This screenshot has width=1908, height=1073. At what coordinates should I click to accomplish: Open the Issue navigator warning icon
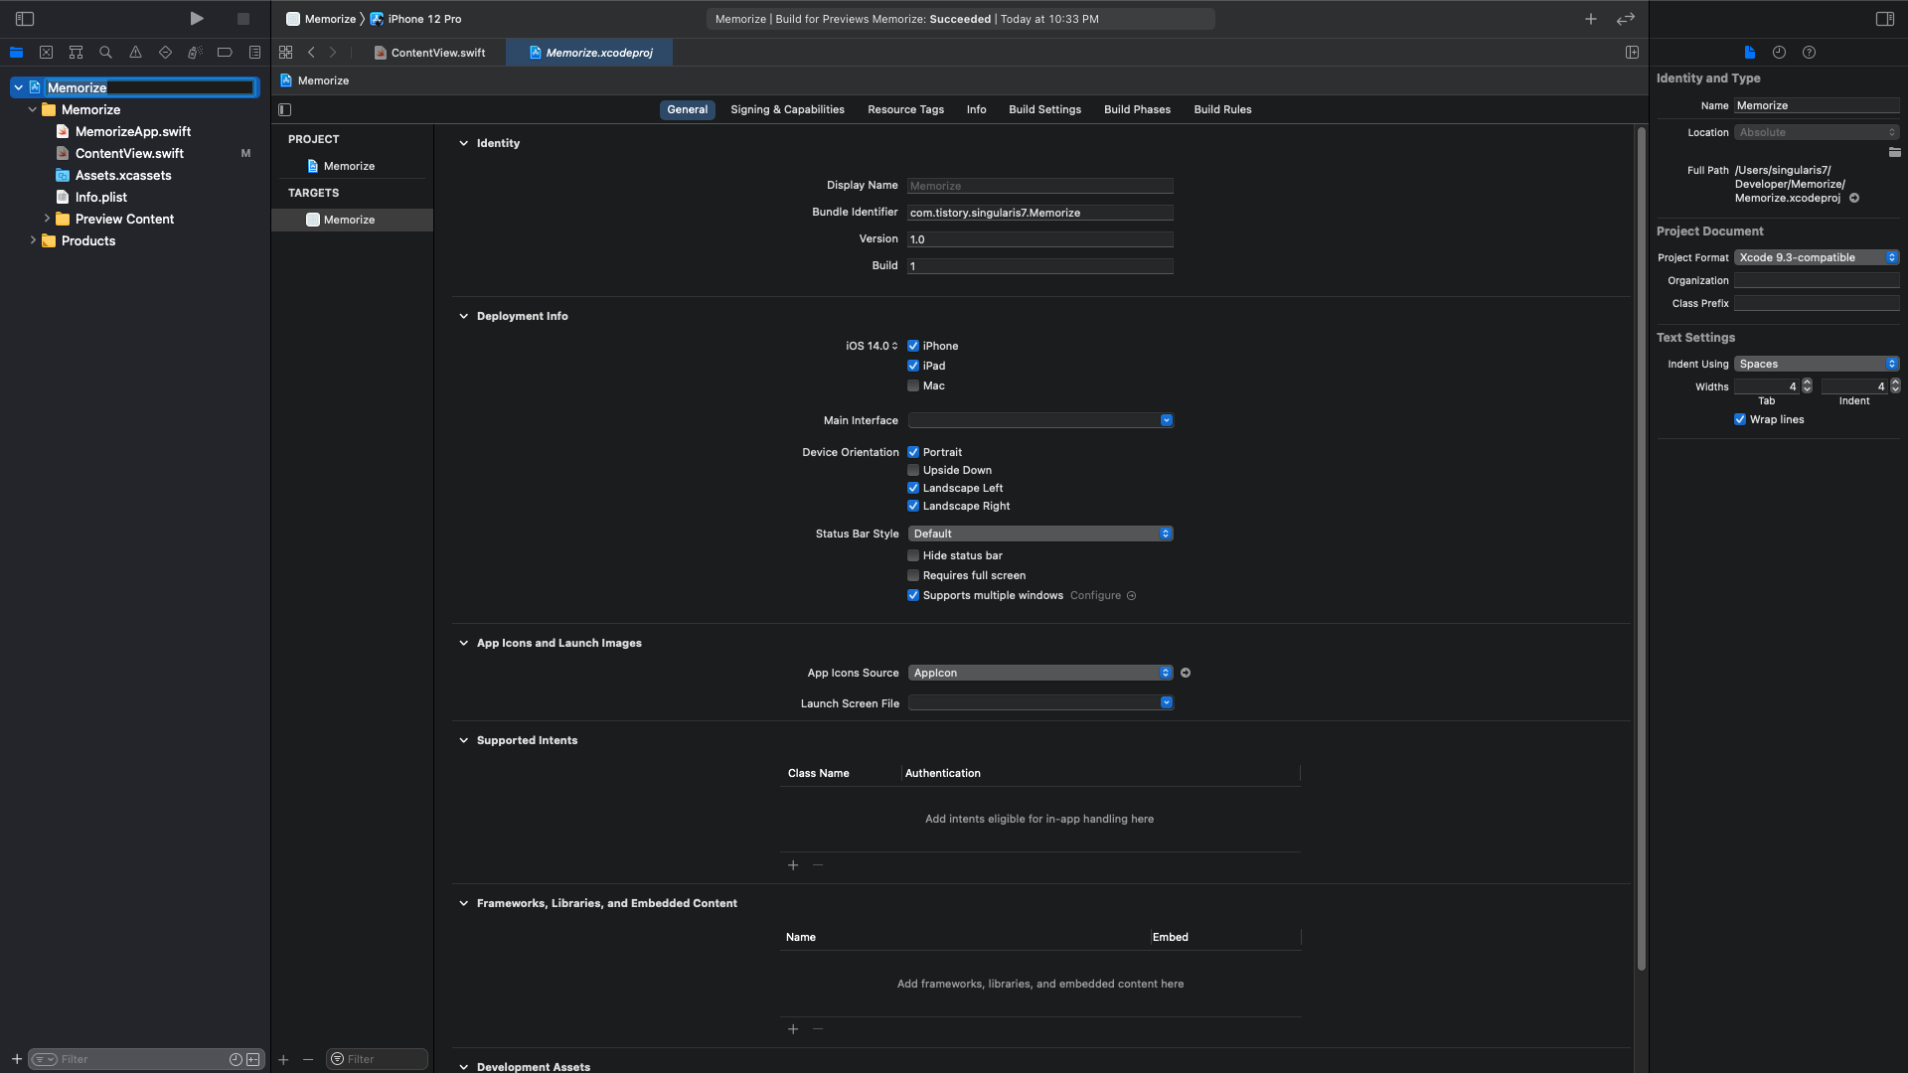click(x=135, y=53)
